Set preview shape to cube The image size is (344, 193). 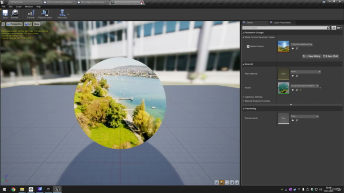(x=232, y=182)
